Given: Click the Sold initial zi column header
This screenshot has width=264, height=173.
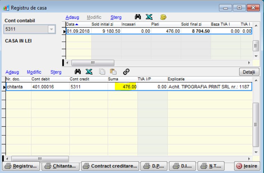Looking at the screenshot, I should [106, 24].
